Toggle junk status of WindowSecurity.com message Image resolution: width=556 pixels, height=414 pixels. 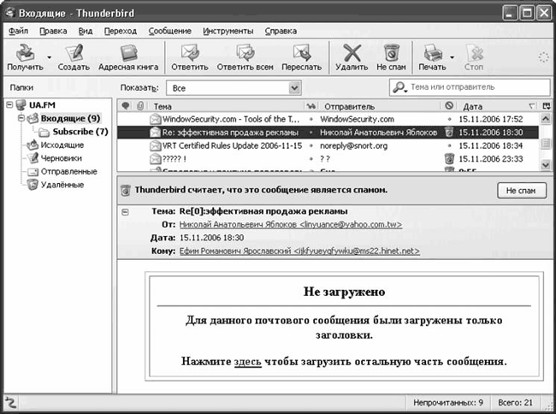pyautogui.click(x=449, y=119)
